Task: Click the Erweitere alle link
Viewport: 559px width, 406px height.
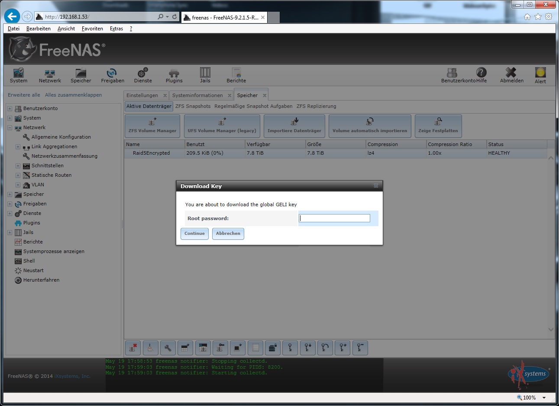Action: tap(24, 95)
